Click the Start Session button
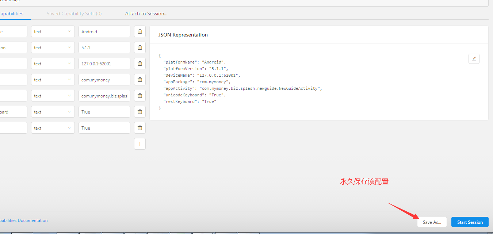Screen dimensions: 493x234 [x=470, y=222]
